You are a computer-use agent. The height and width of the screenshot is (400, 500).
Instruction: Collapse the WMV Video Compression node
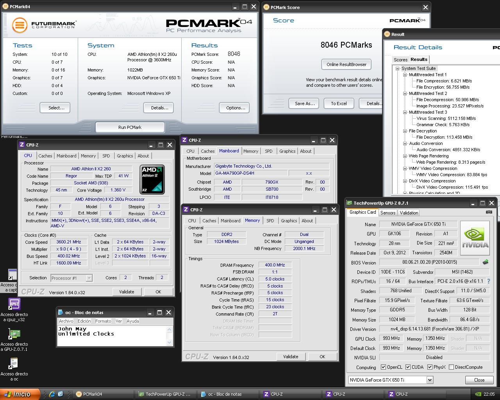[x=405, y=168]
